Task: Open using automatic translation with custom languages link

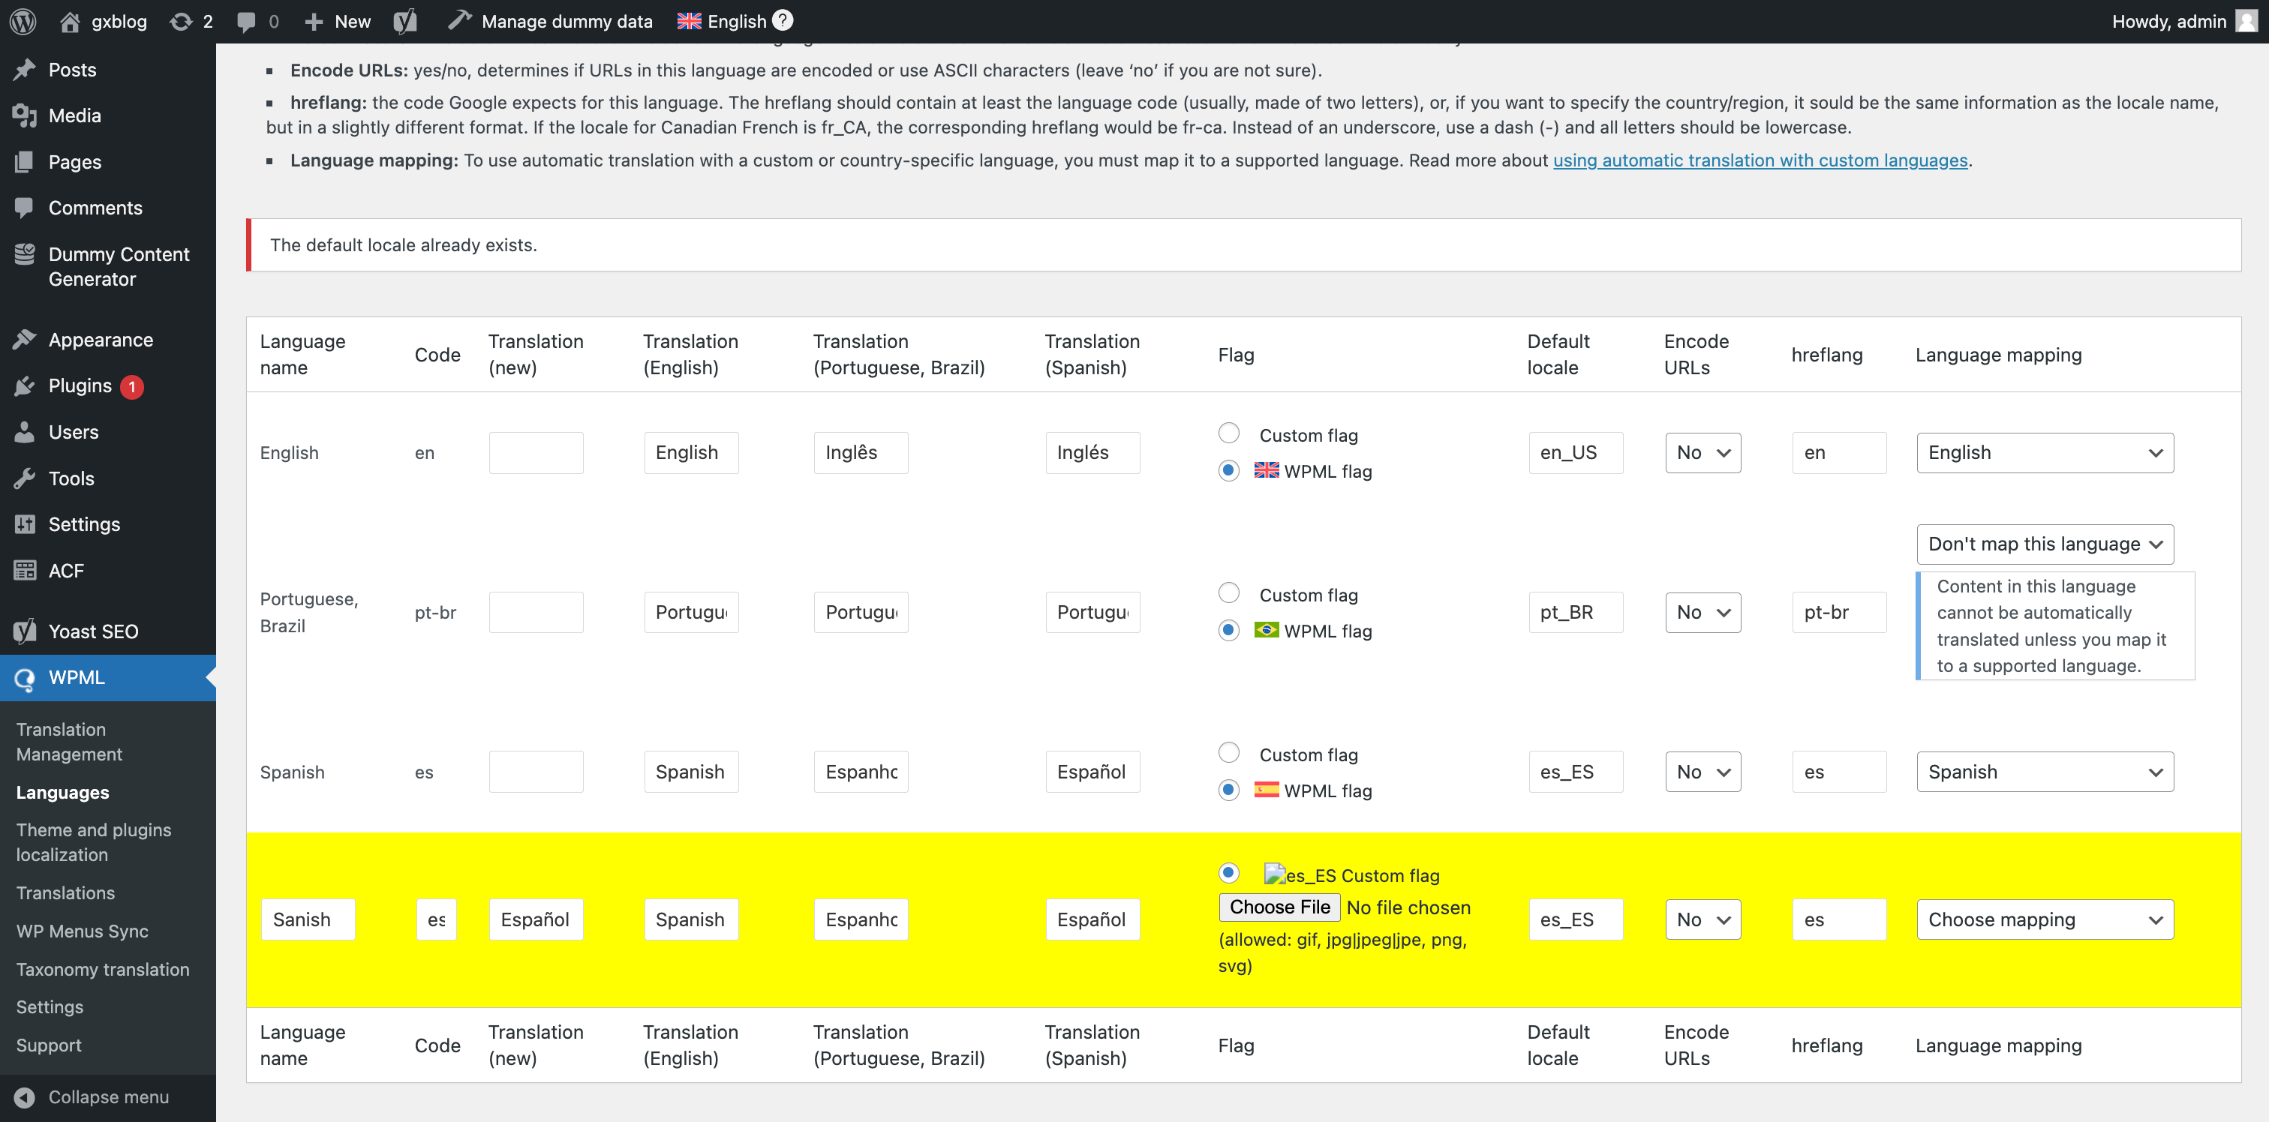Action: tap(1760, 160)
